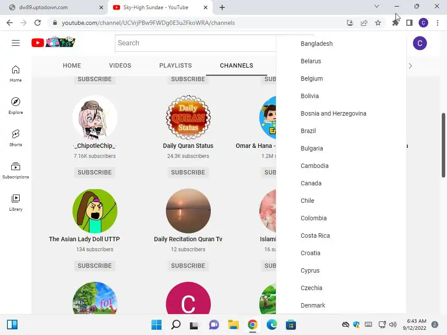Screen dimensions: 447x335
Task: Subscribe to Daily Quran Status channel
Action: tap(188, 172)
